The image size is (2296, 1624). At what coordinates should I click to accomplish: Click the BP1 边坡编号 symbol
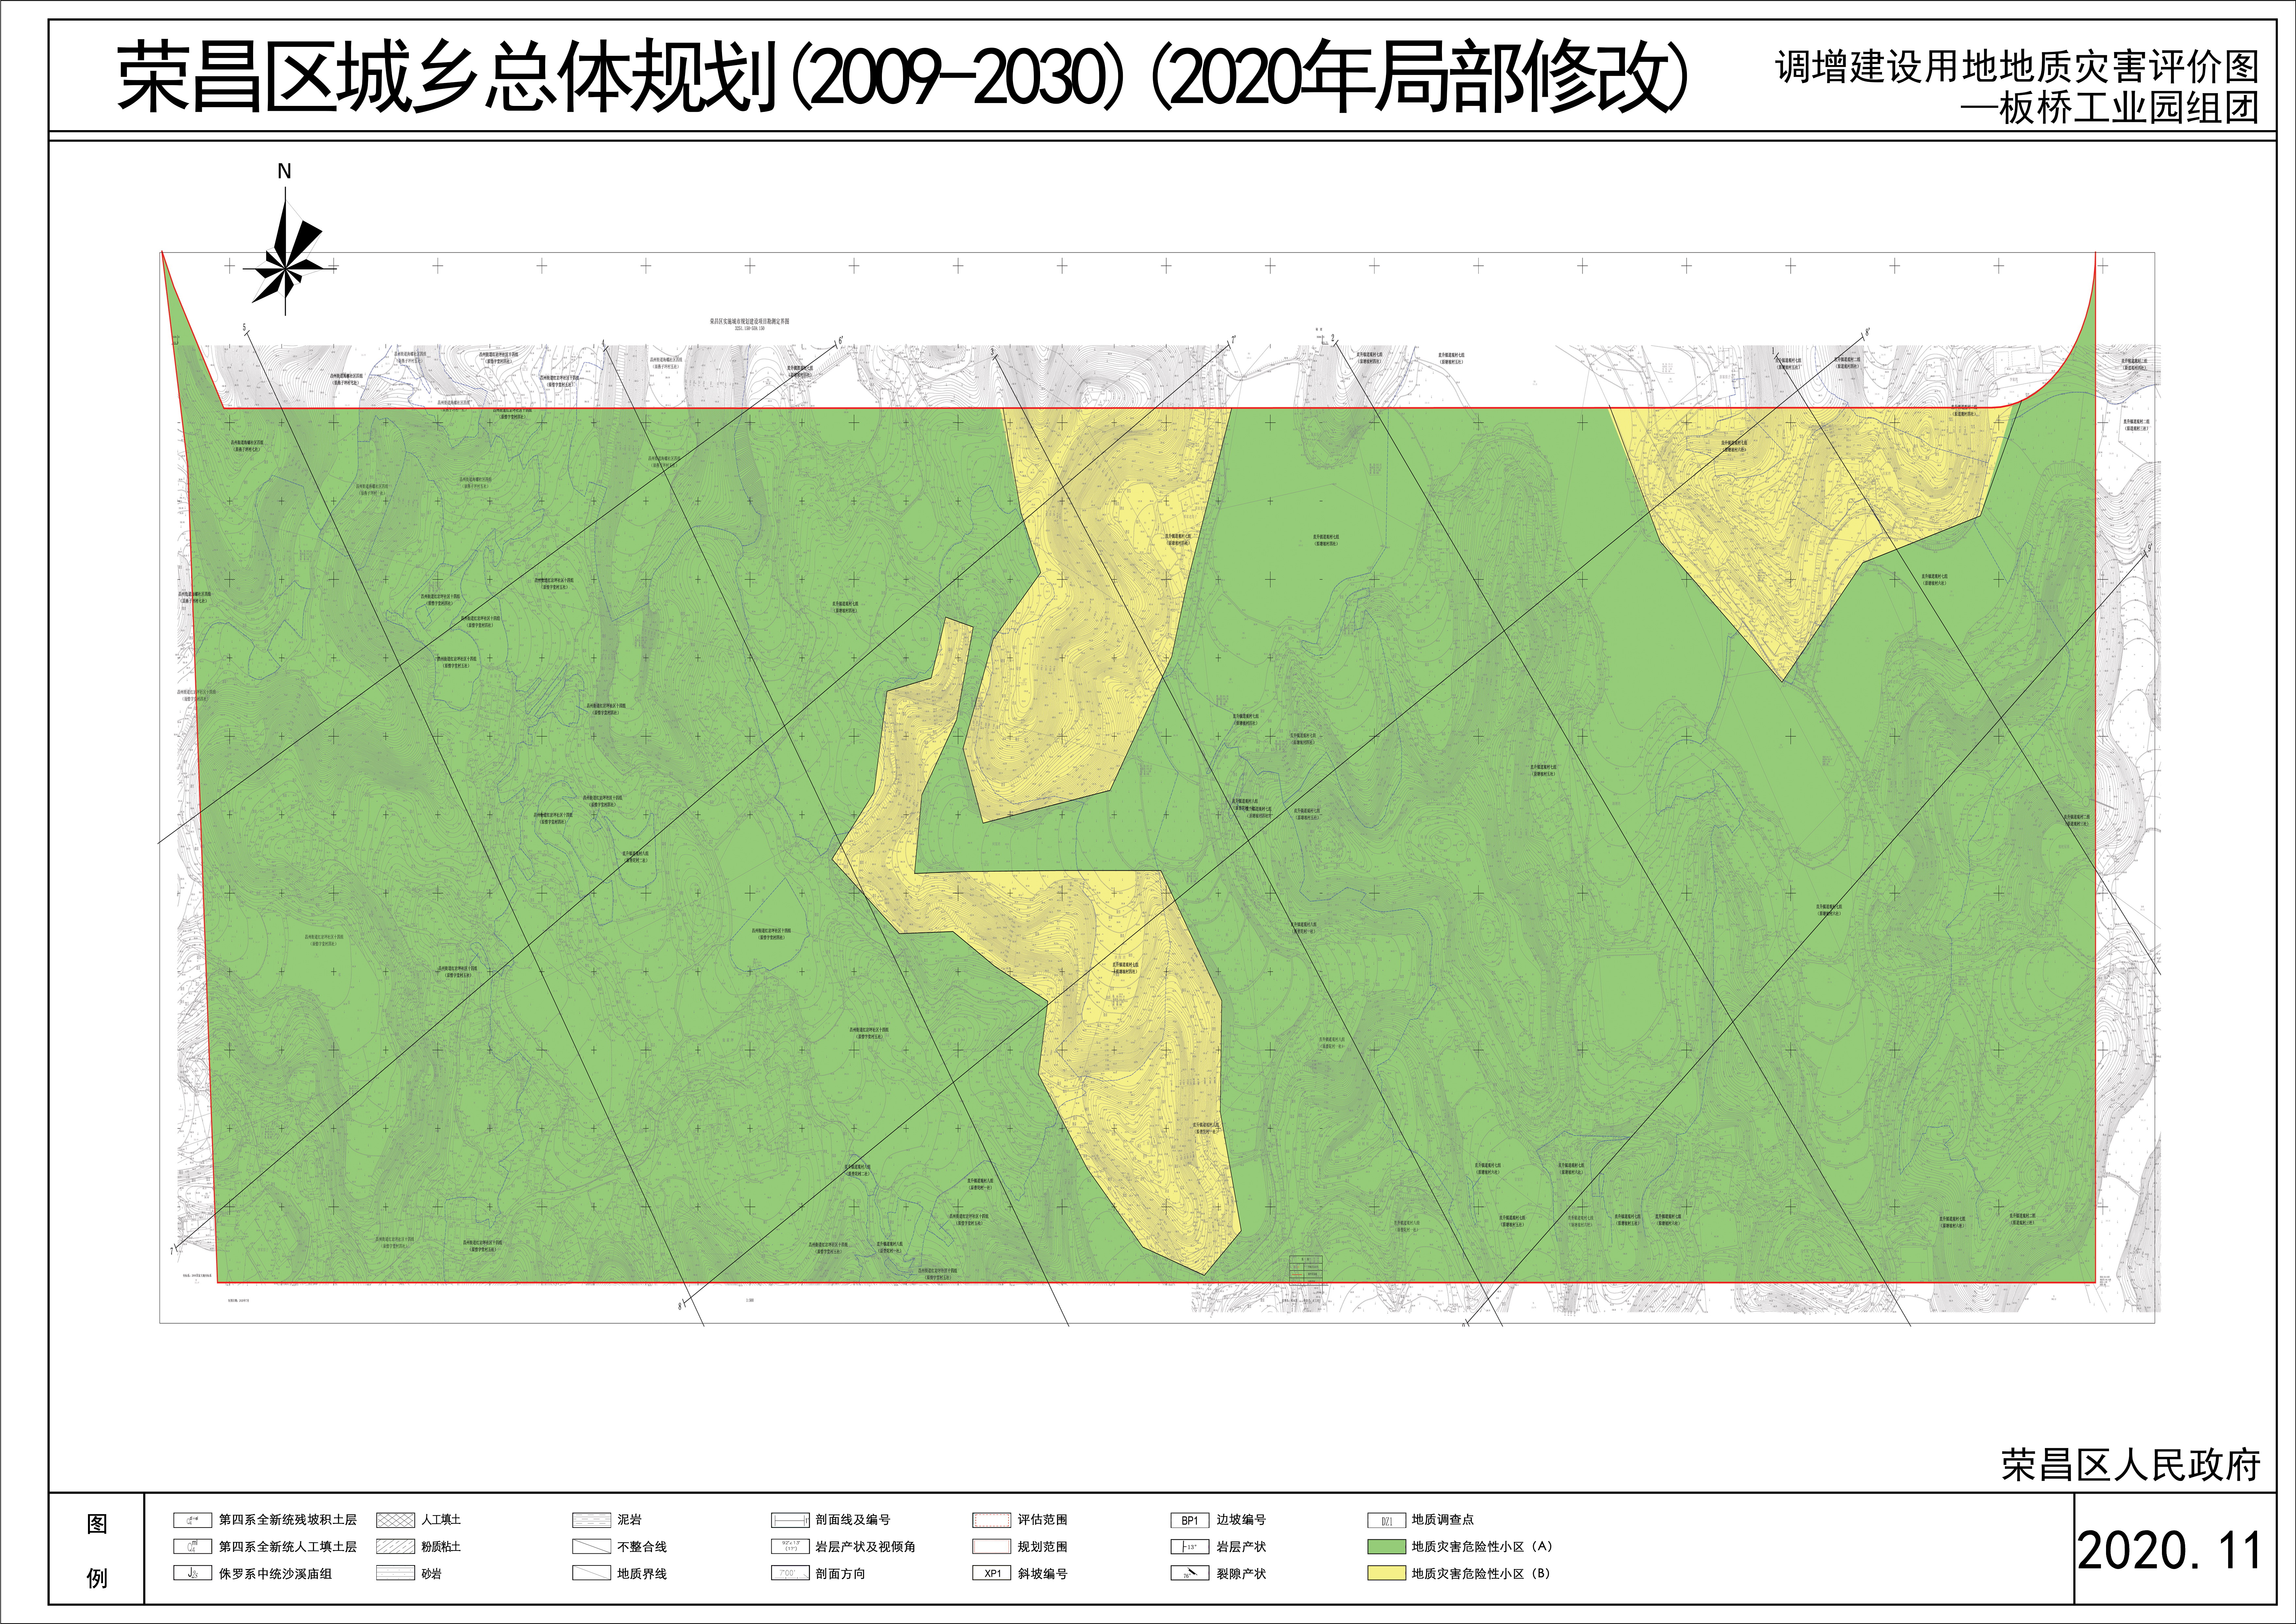1190,1520
